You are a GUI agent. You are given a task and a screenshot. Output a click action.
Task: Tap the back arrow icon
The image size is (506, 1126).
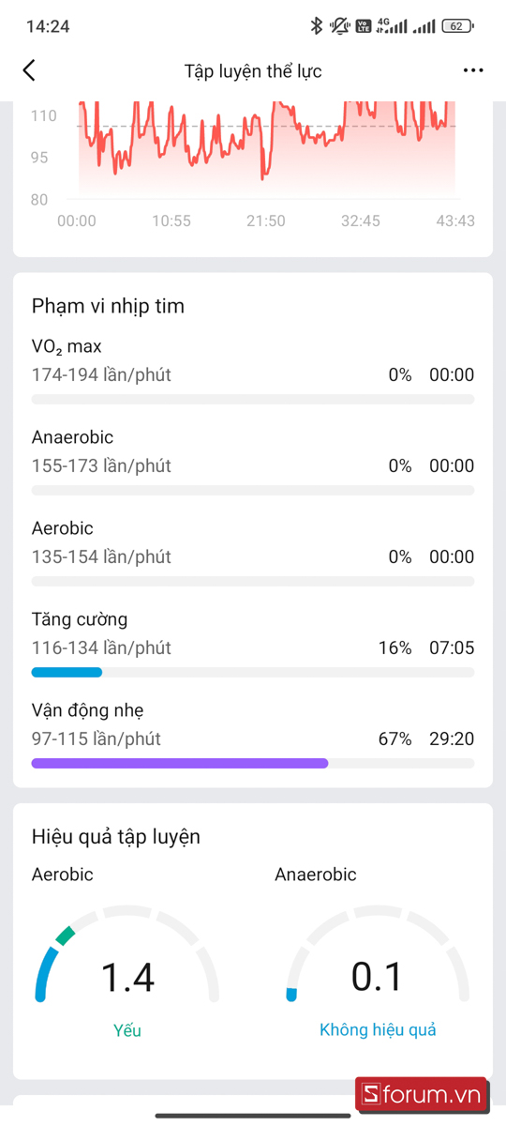click(29, 70)
